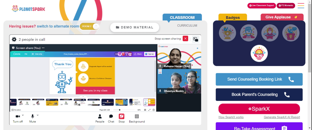Toggle the ROOM 2 switch

pyautogui.click(x=89, y=26)
